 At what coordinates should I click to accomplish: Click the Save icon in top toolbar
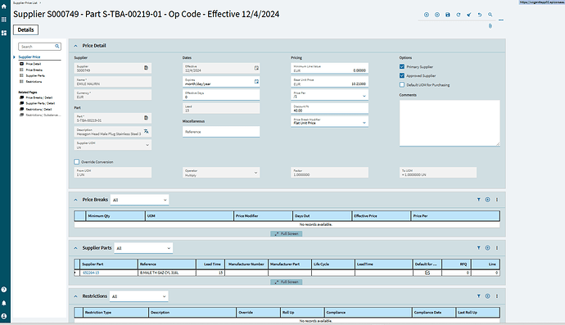(448, 15)
